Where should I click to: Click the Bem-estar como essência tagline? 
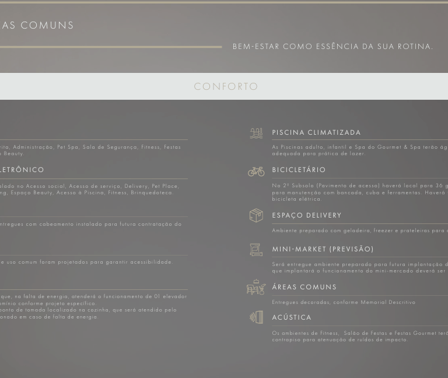(x=332, y=46)
